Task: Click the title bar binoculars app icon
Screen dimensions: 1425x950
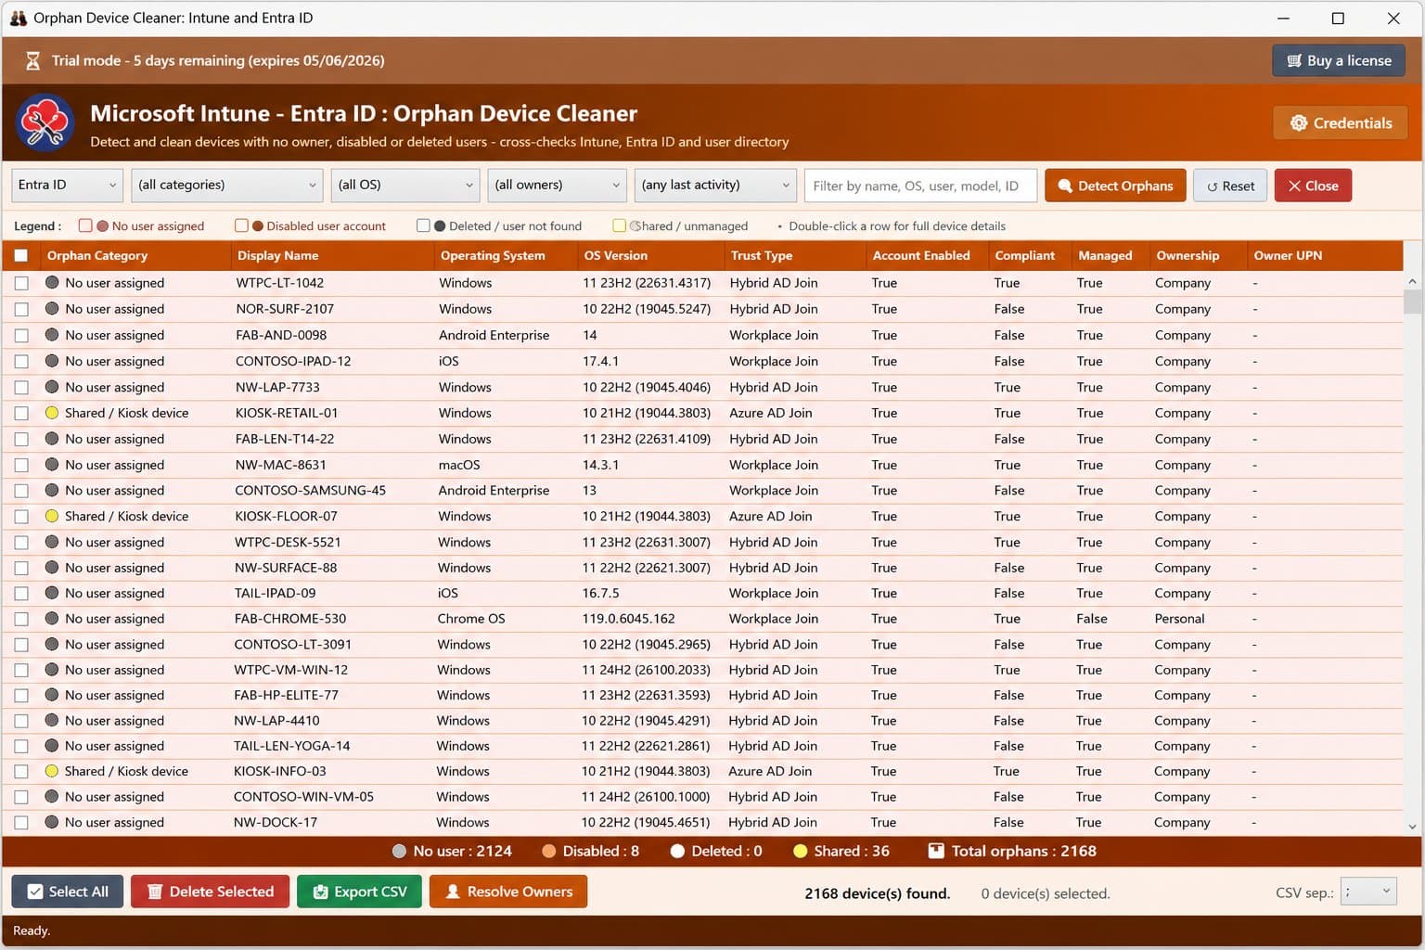Action: pos(18,18)
